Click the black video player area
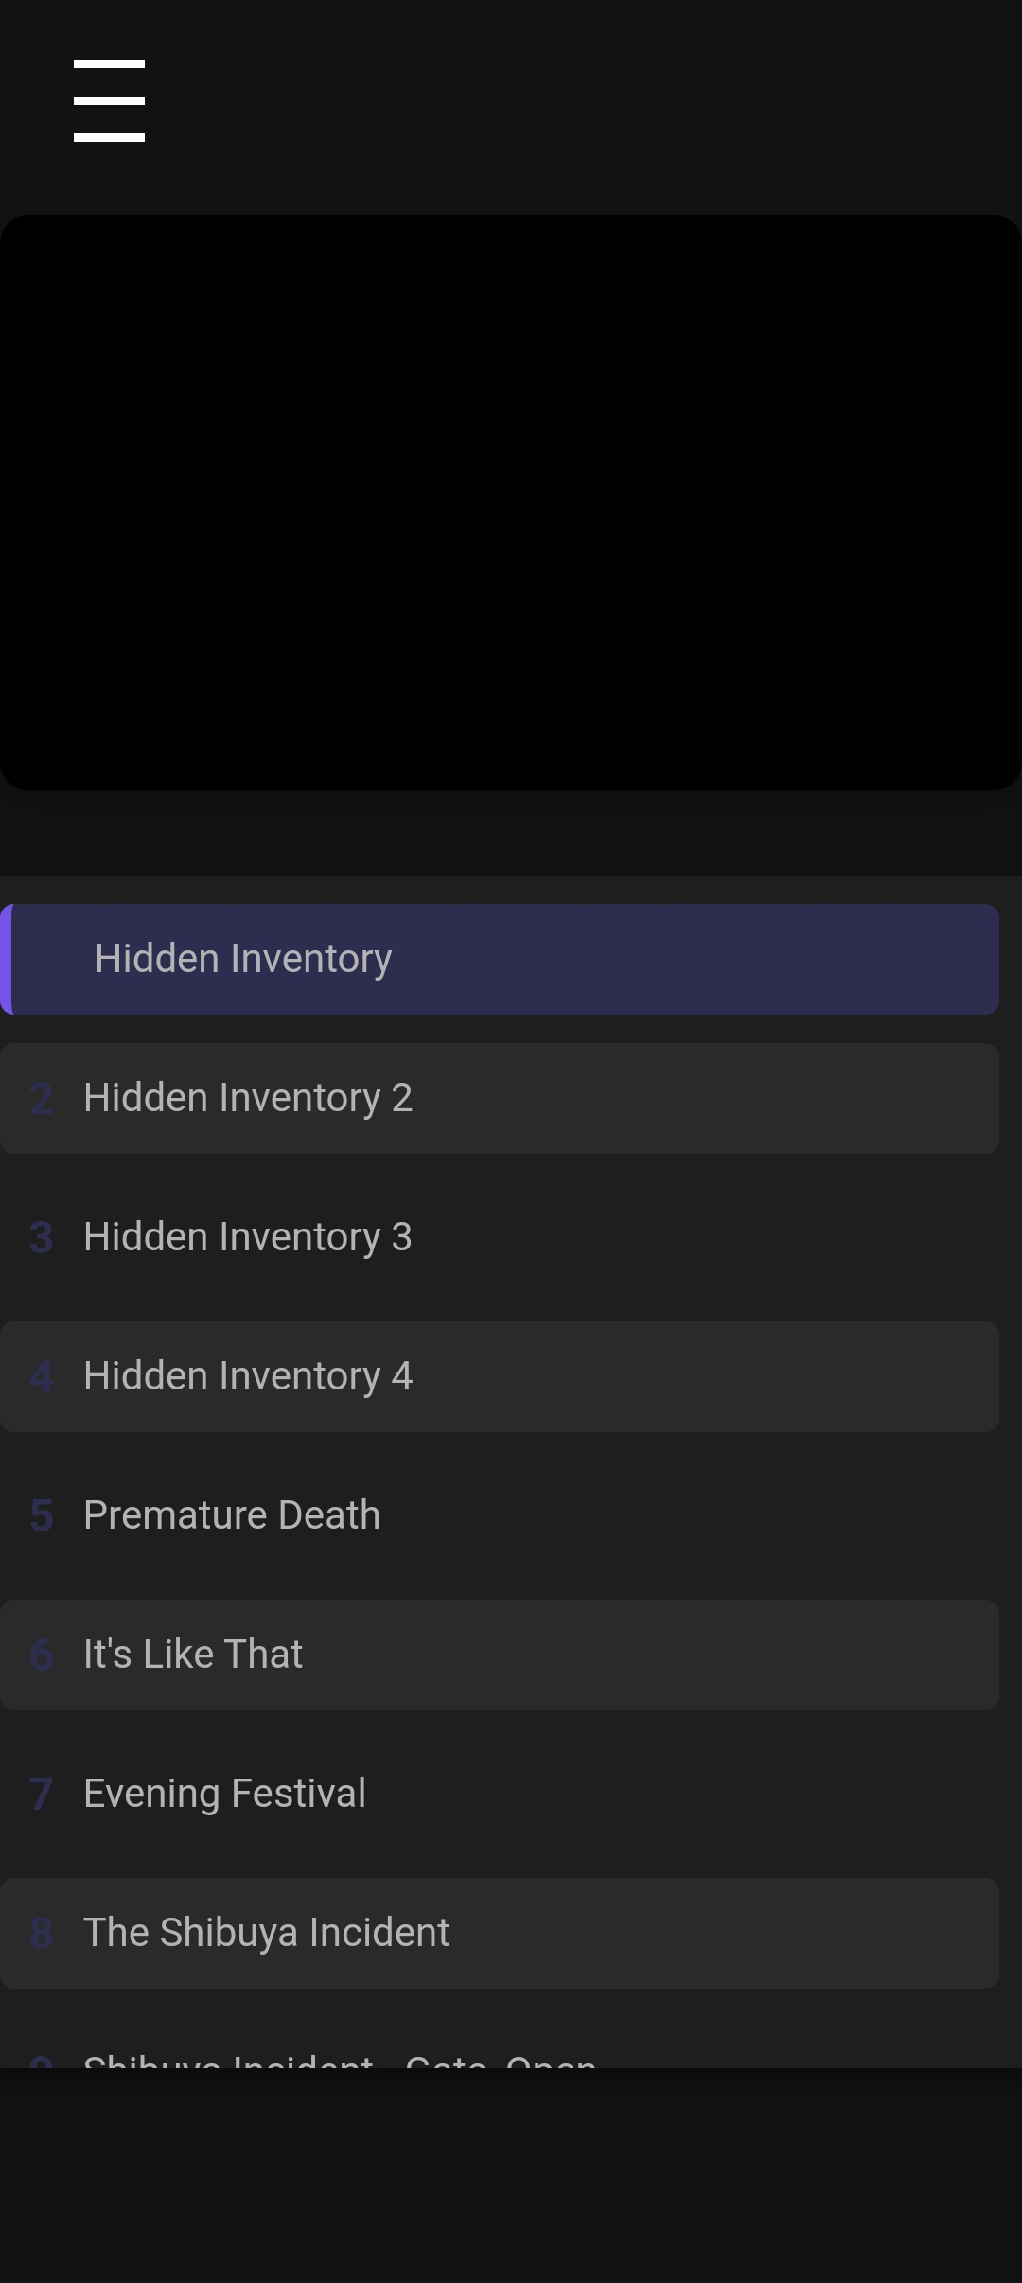 coord(511,502)
